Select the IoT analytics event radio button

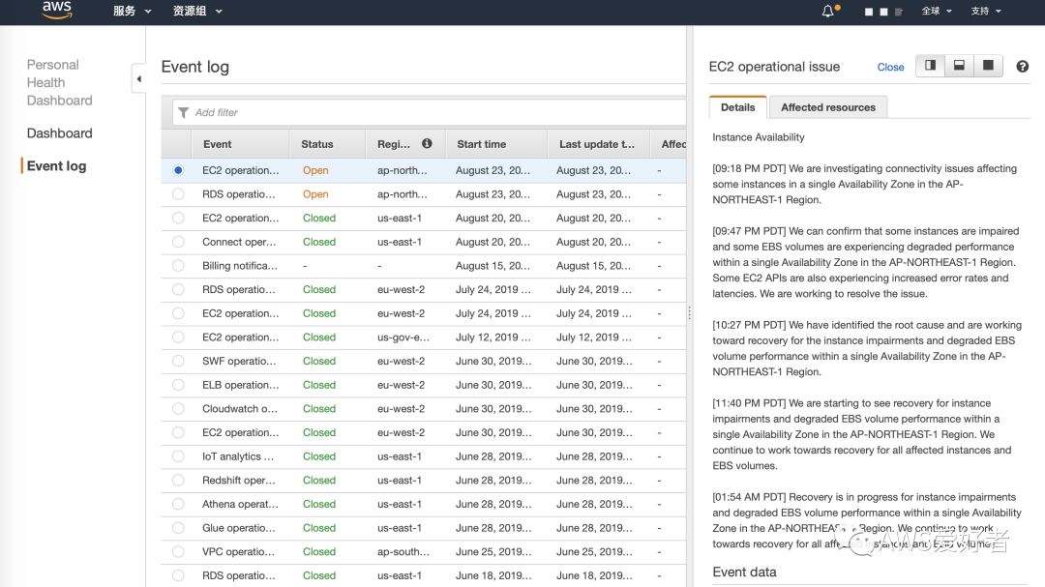[178, 456]
